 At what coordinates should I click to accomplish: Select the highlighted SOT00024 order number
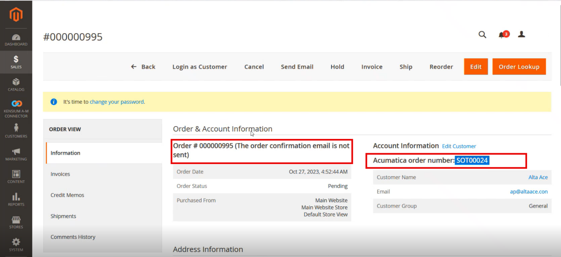coord(472,160)
